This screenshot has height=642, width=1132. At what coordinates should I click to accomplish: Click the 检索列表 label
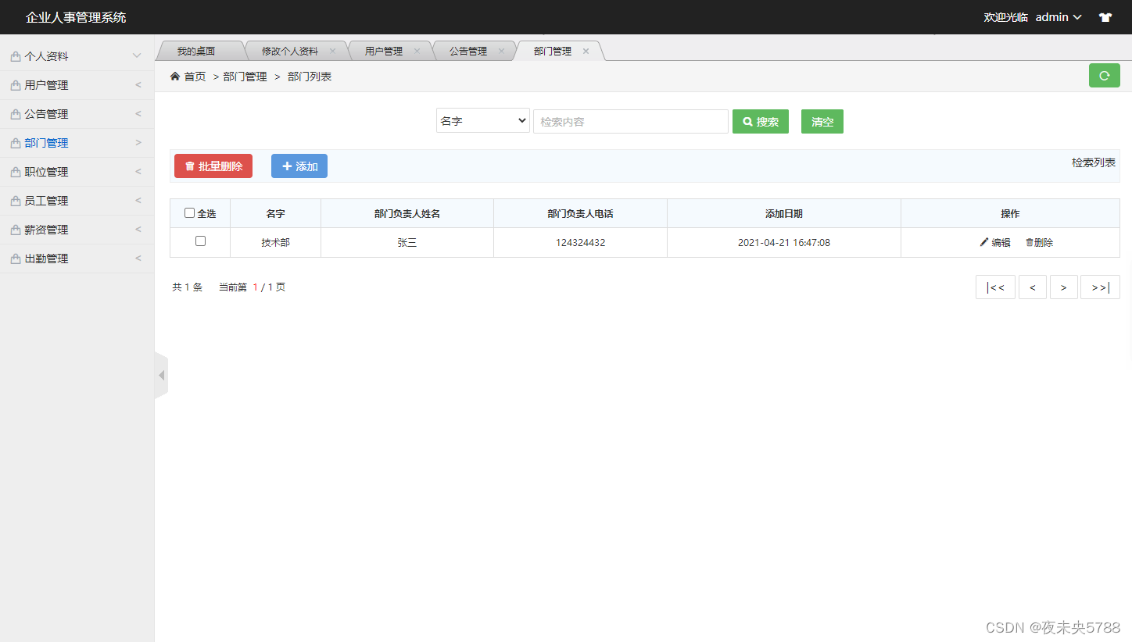click(x=1094, y=162)
